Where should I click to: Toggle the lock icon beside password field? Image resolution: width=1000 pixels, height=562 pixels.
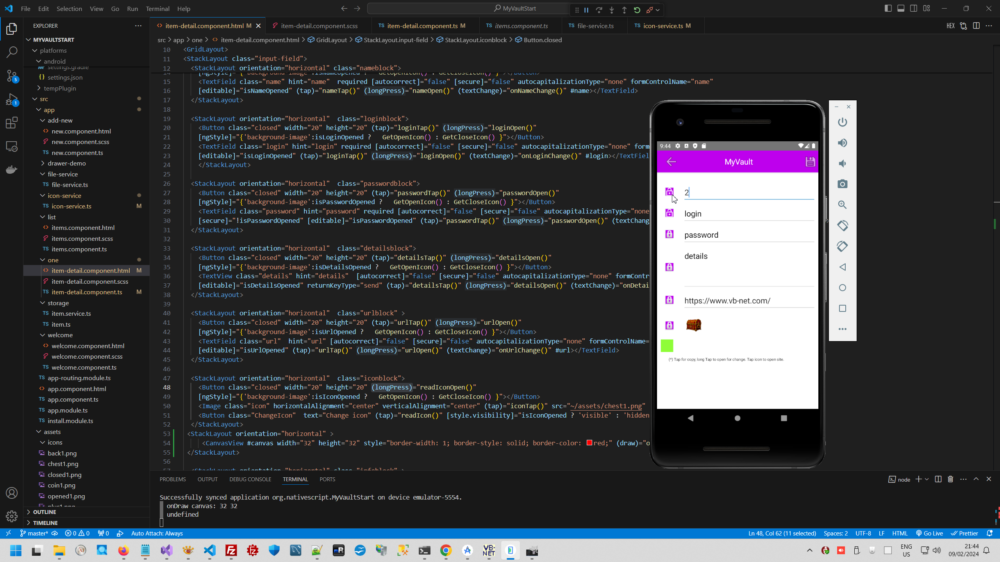(669, 235)
